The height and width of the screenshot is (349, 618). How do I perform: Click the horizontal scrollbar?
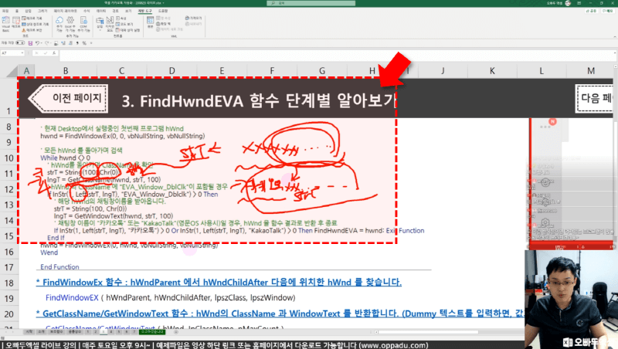pos(428,332)
